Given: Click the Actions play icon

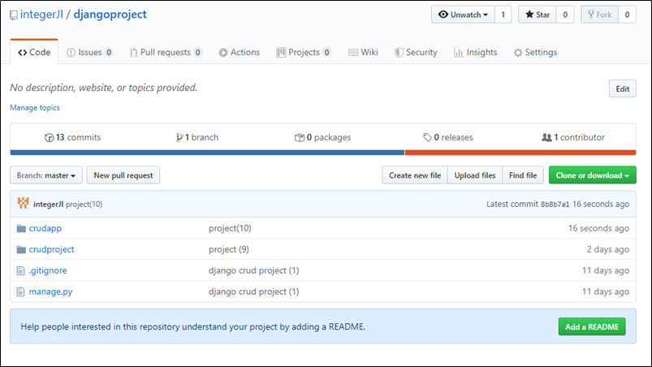Looking at the screenshot, I should [x=223, y=52].
